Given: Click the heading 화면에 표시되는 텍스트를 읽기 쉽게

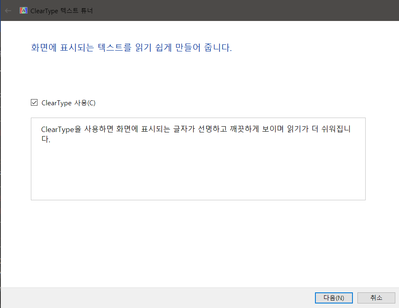Looking at the screenshot, I should [x=131, y=48].
